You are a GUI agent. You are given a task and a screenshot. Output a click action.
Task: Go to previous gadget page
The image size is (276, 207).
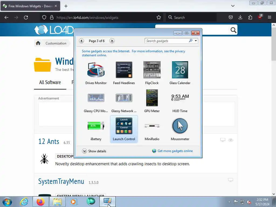(81, 41)
